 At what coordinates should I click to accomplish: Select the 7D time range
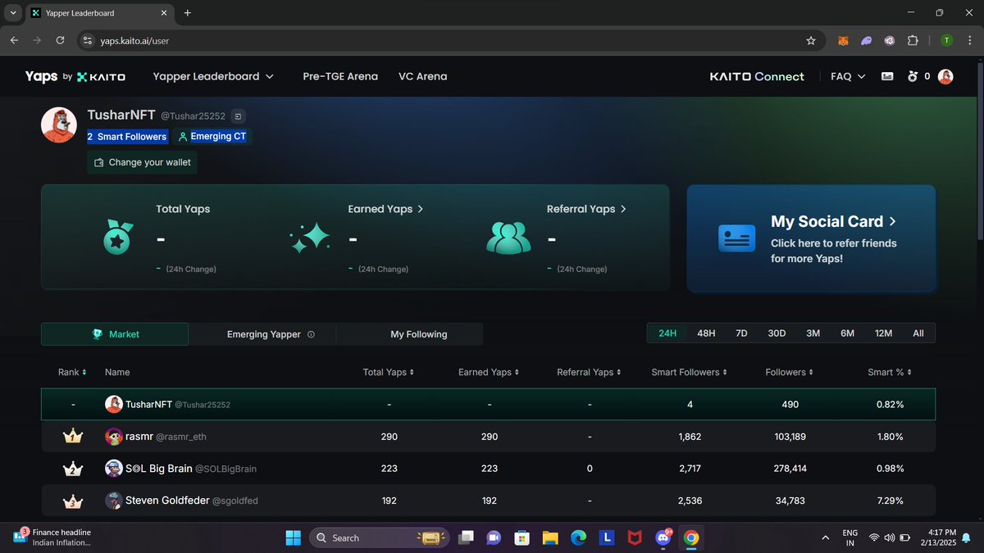click(x=741, y=333)
